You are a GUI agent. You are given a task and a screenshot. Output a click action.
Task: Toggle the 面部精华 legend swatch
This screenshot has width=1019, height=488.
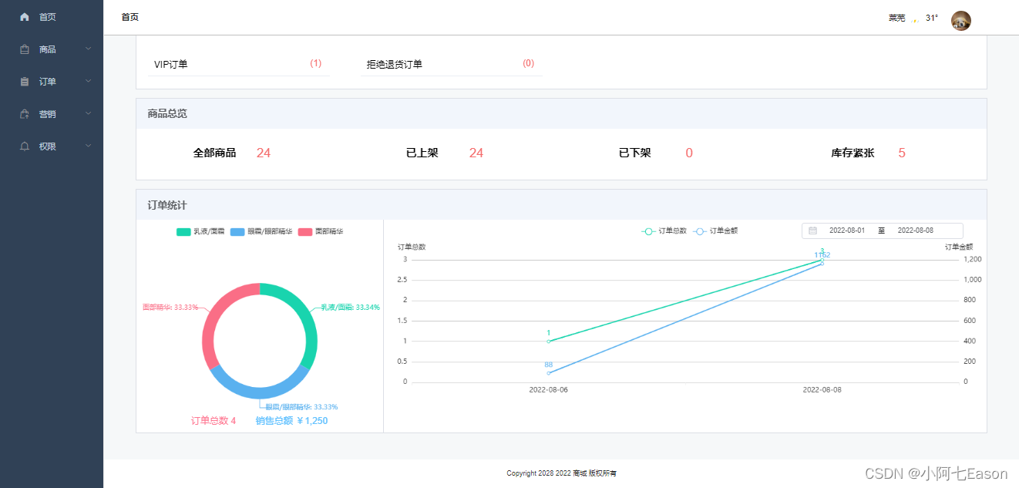pos(305,231)
